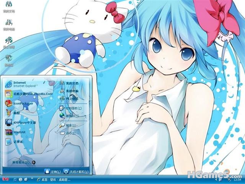Screen dimensions: 245x184
Task: Expand the 连接到(T) submenu arrow
Action: pyautogui.click(x=85, y=116)
